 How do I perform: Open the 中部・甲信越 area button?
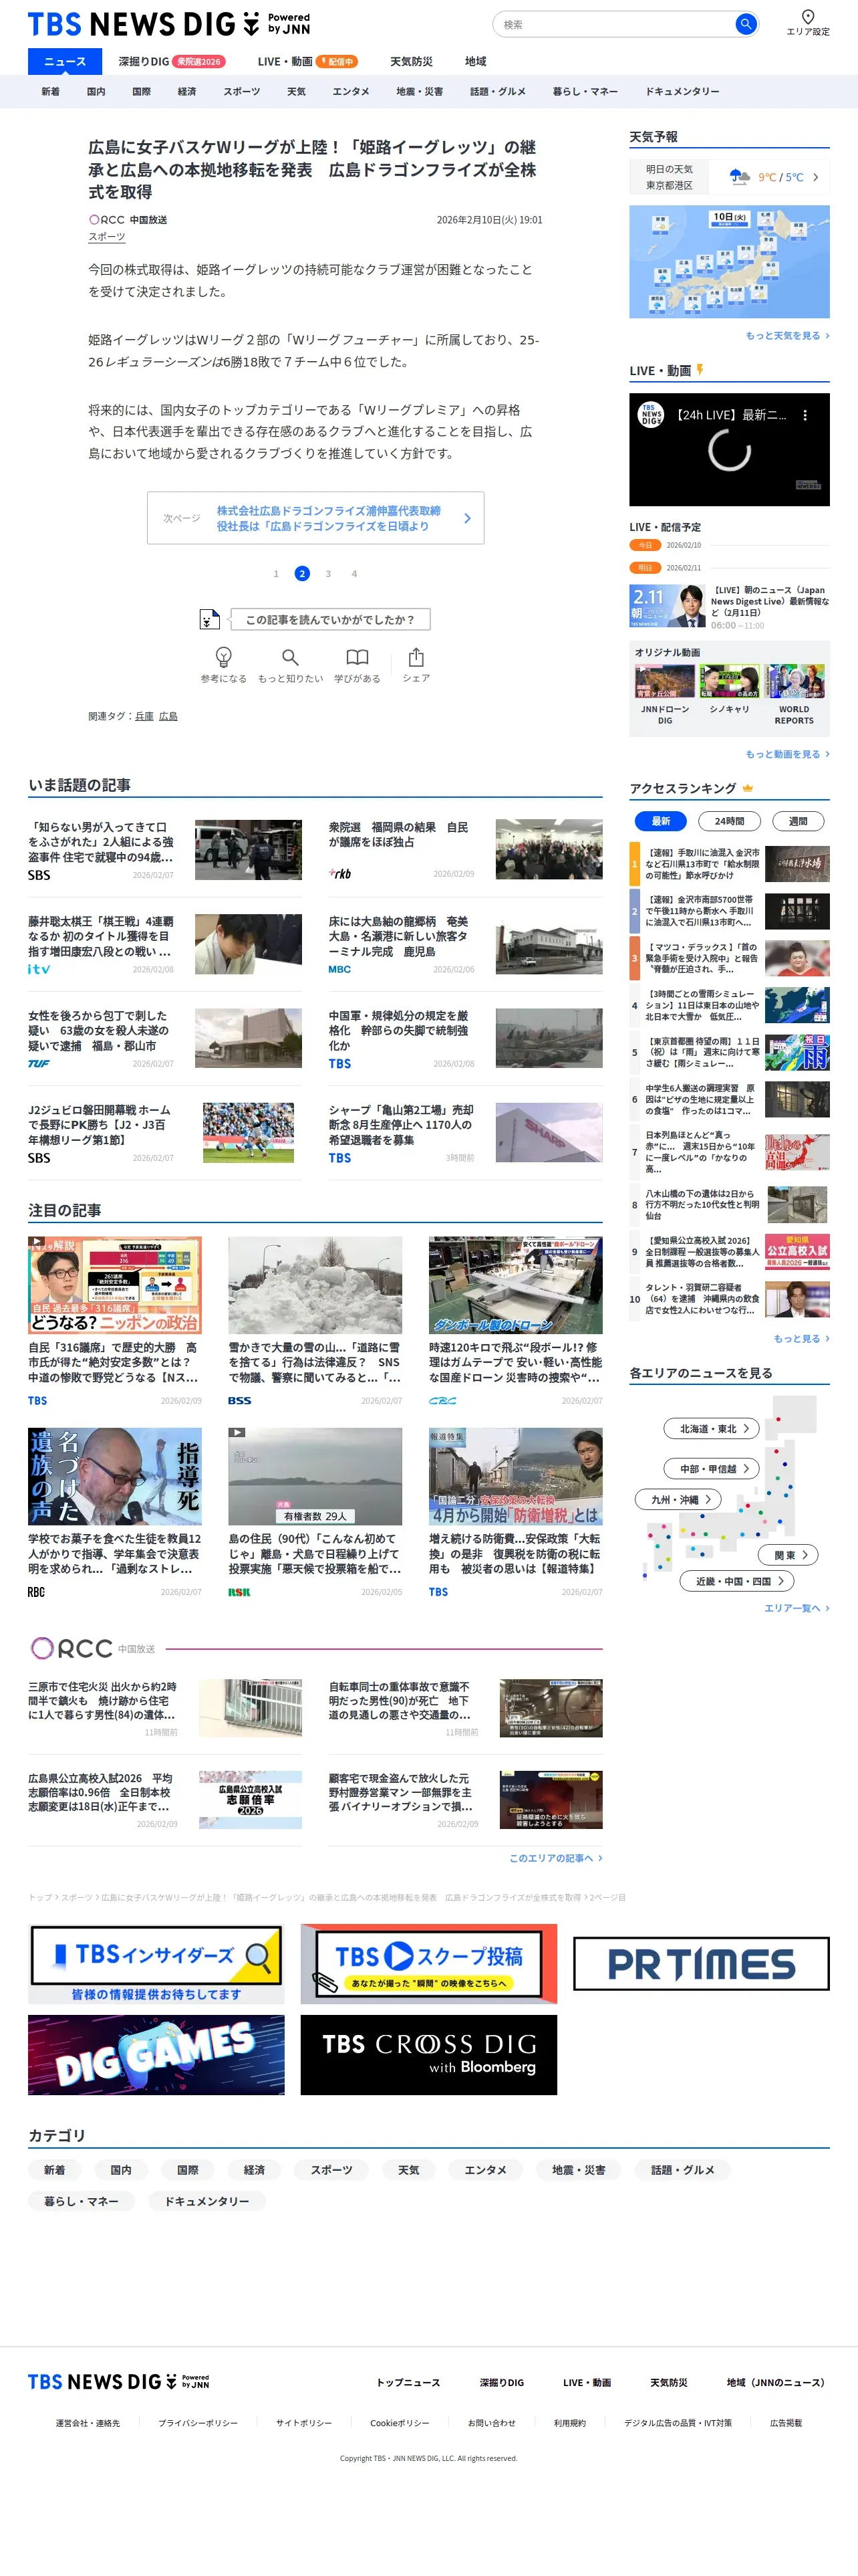712,1468
